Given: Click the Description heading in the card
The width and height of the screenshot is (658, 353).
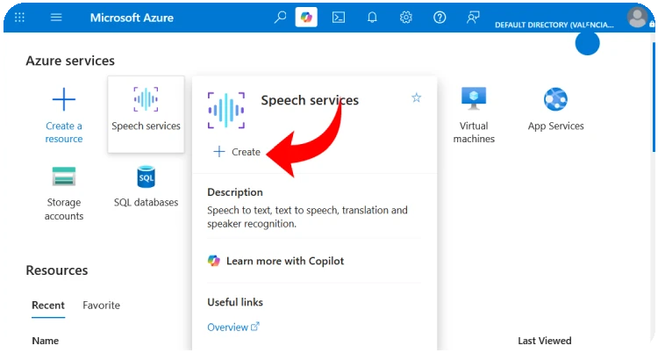Looking at the screenshot, I should click(x=235, y=192).
